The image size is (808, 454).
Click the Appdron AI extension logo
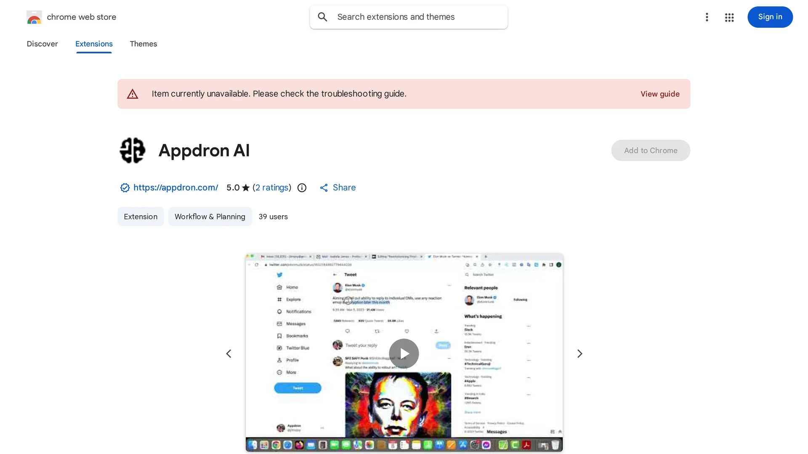point(133,150)
